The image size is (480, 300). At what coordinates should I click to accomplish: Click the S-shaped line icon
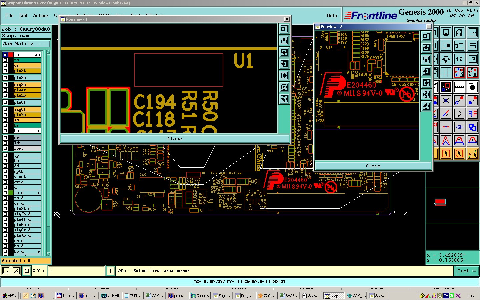tap(473, 46)
